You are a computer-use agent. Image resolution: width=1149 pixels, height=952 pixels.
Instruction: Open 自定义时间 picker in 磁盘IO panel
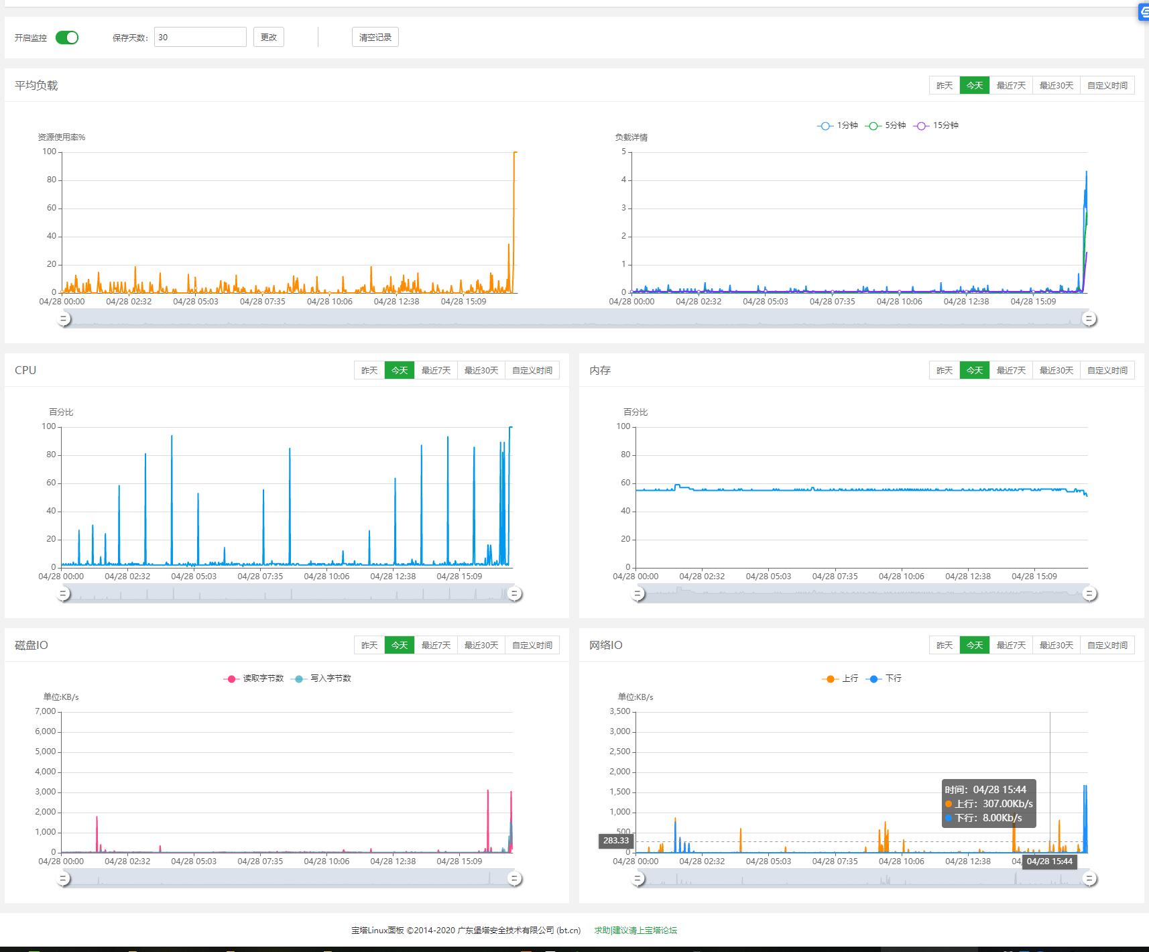coord(532,646)
